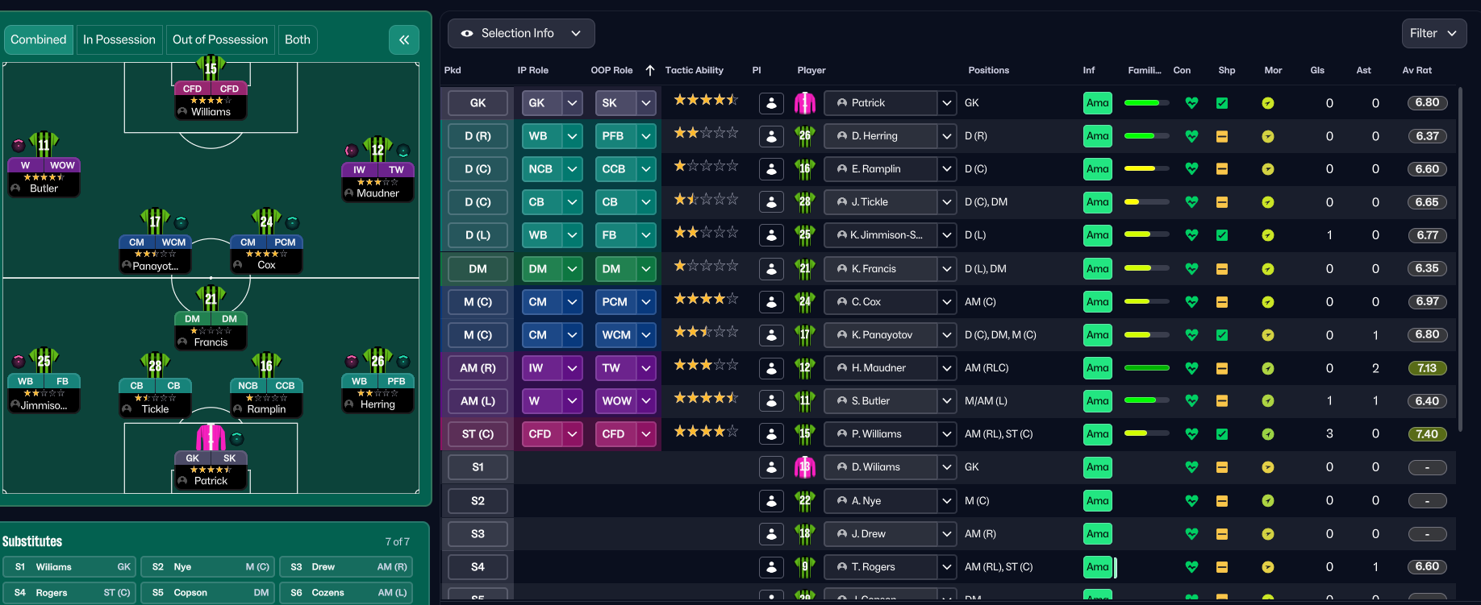
Task: Expand the IP Role dropdown for D. Herring
Action: coord(572,136)
